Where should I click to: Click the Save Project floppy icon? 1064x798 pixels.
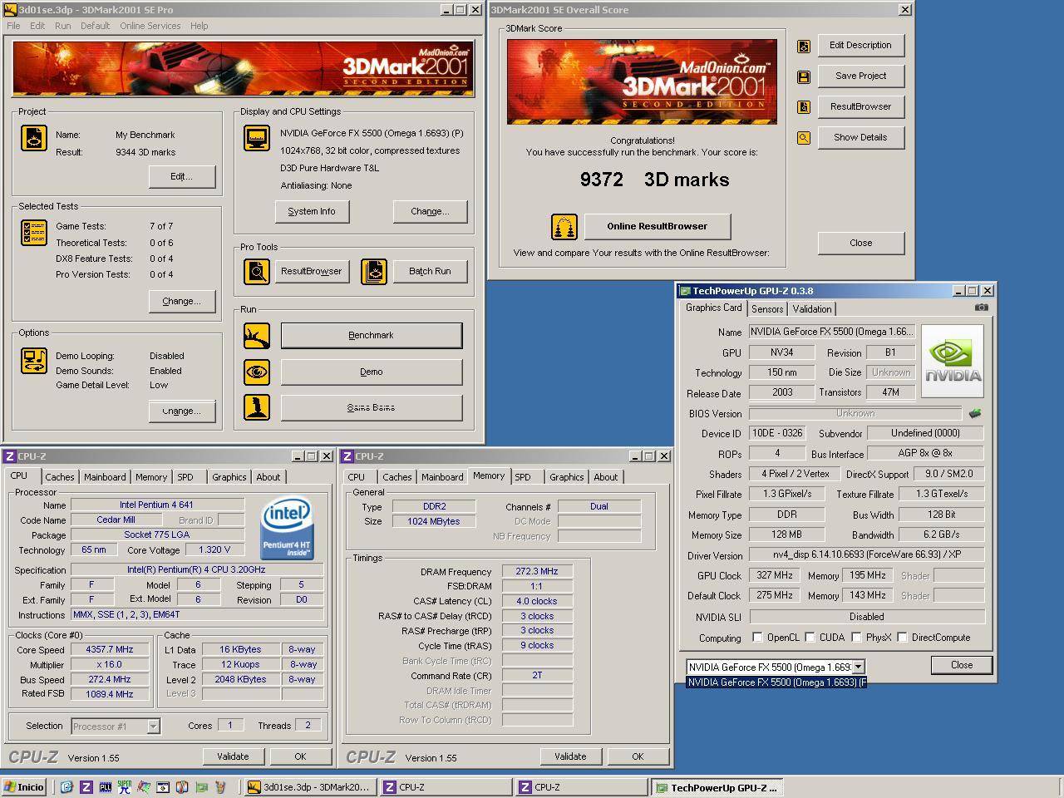point(804,77)
